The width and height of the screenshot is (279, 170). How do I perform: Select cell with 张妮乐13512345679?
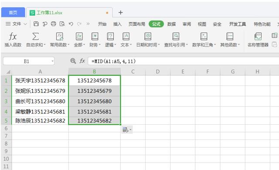click(40, 91)
